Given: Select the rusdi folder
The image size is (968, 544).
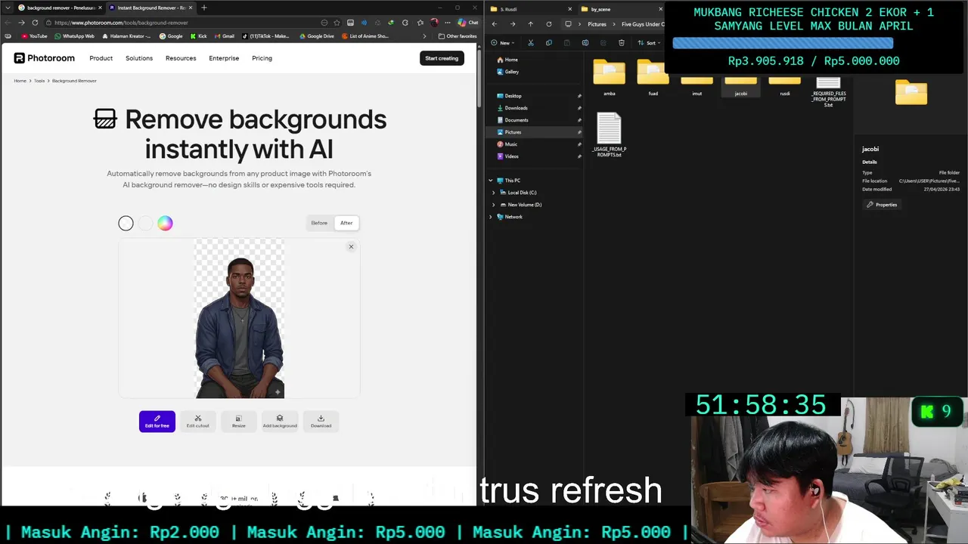Looking at the screenshot, I should (x=784, y=86).
